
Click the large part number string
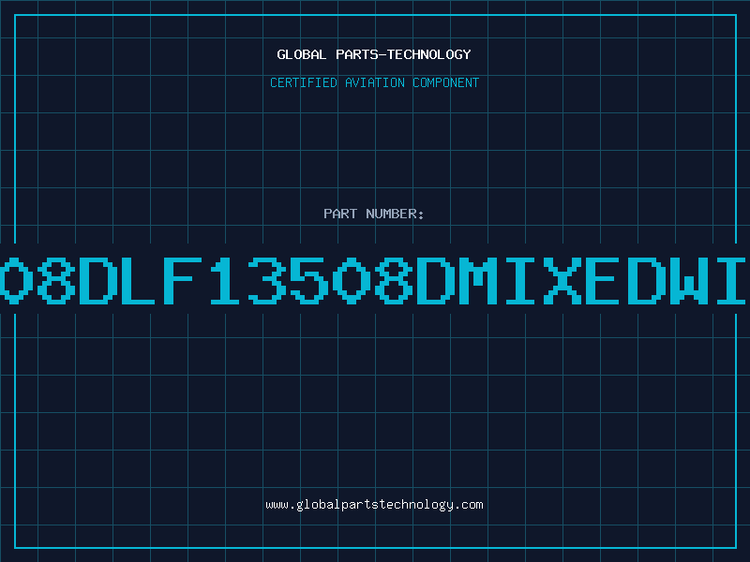375,280
